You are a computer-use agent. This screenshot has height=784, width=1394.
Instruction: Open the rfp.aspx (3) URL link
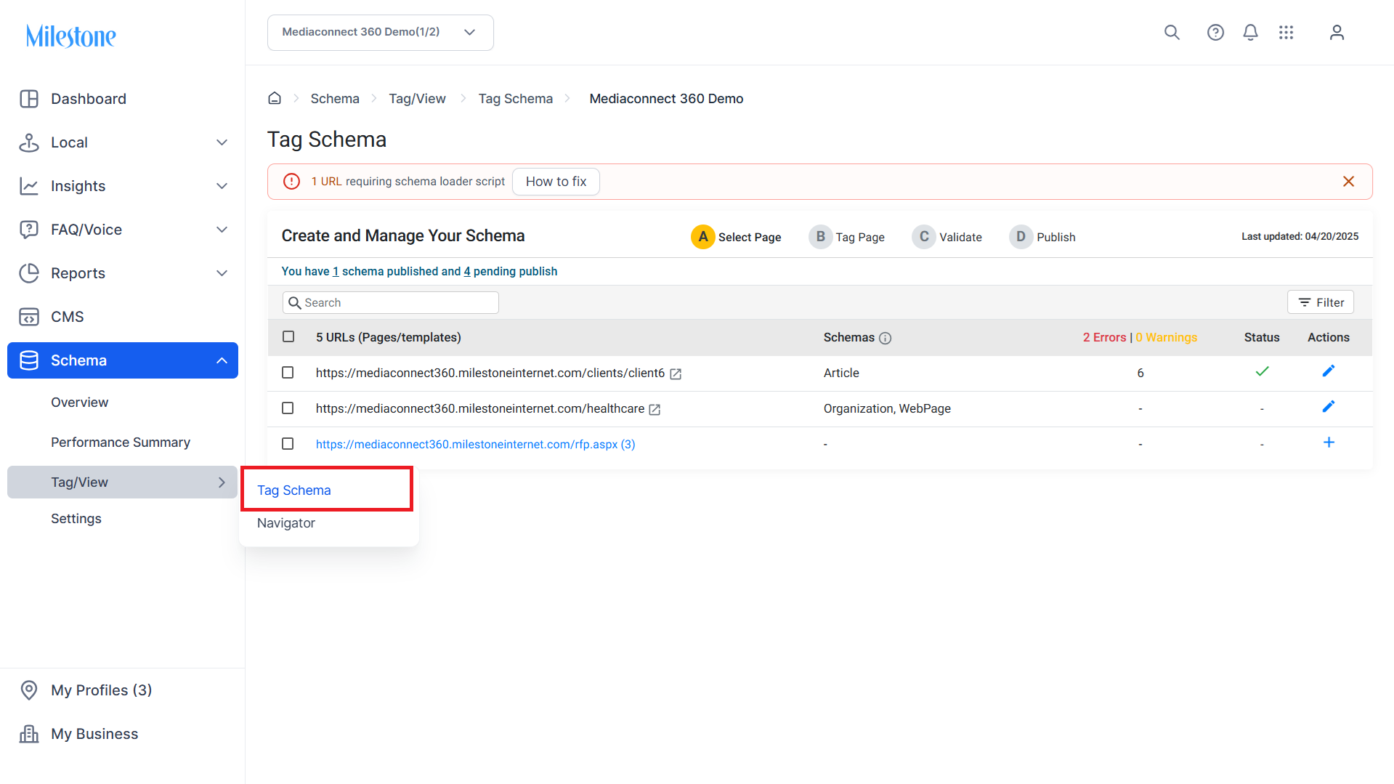tap(475, 444)
